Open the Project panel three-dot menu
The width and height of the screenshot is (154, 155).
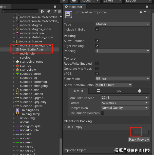59,6
